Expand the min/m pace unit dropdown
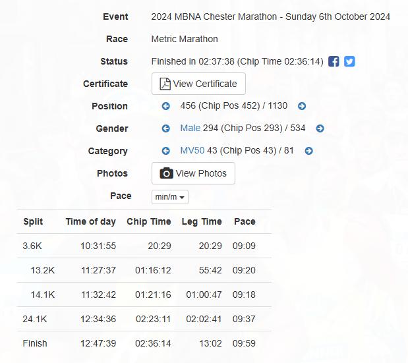 click(170, 197)
